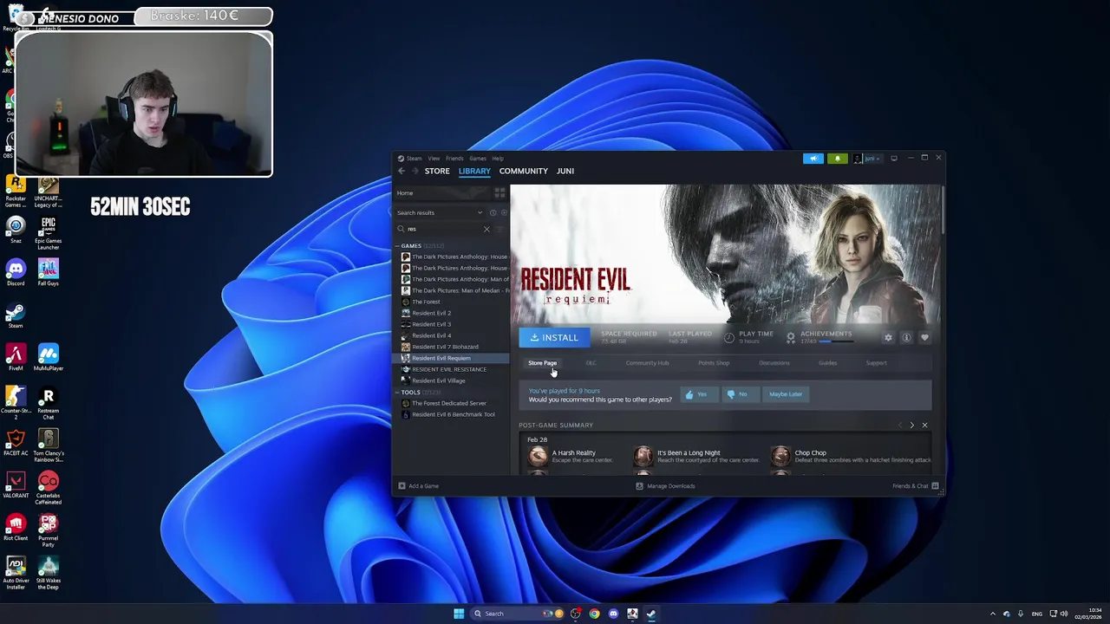Switch to the STORE tab
Viewport: 1110px width, 624px height.
(437, 172)
